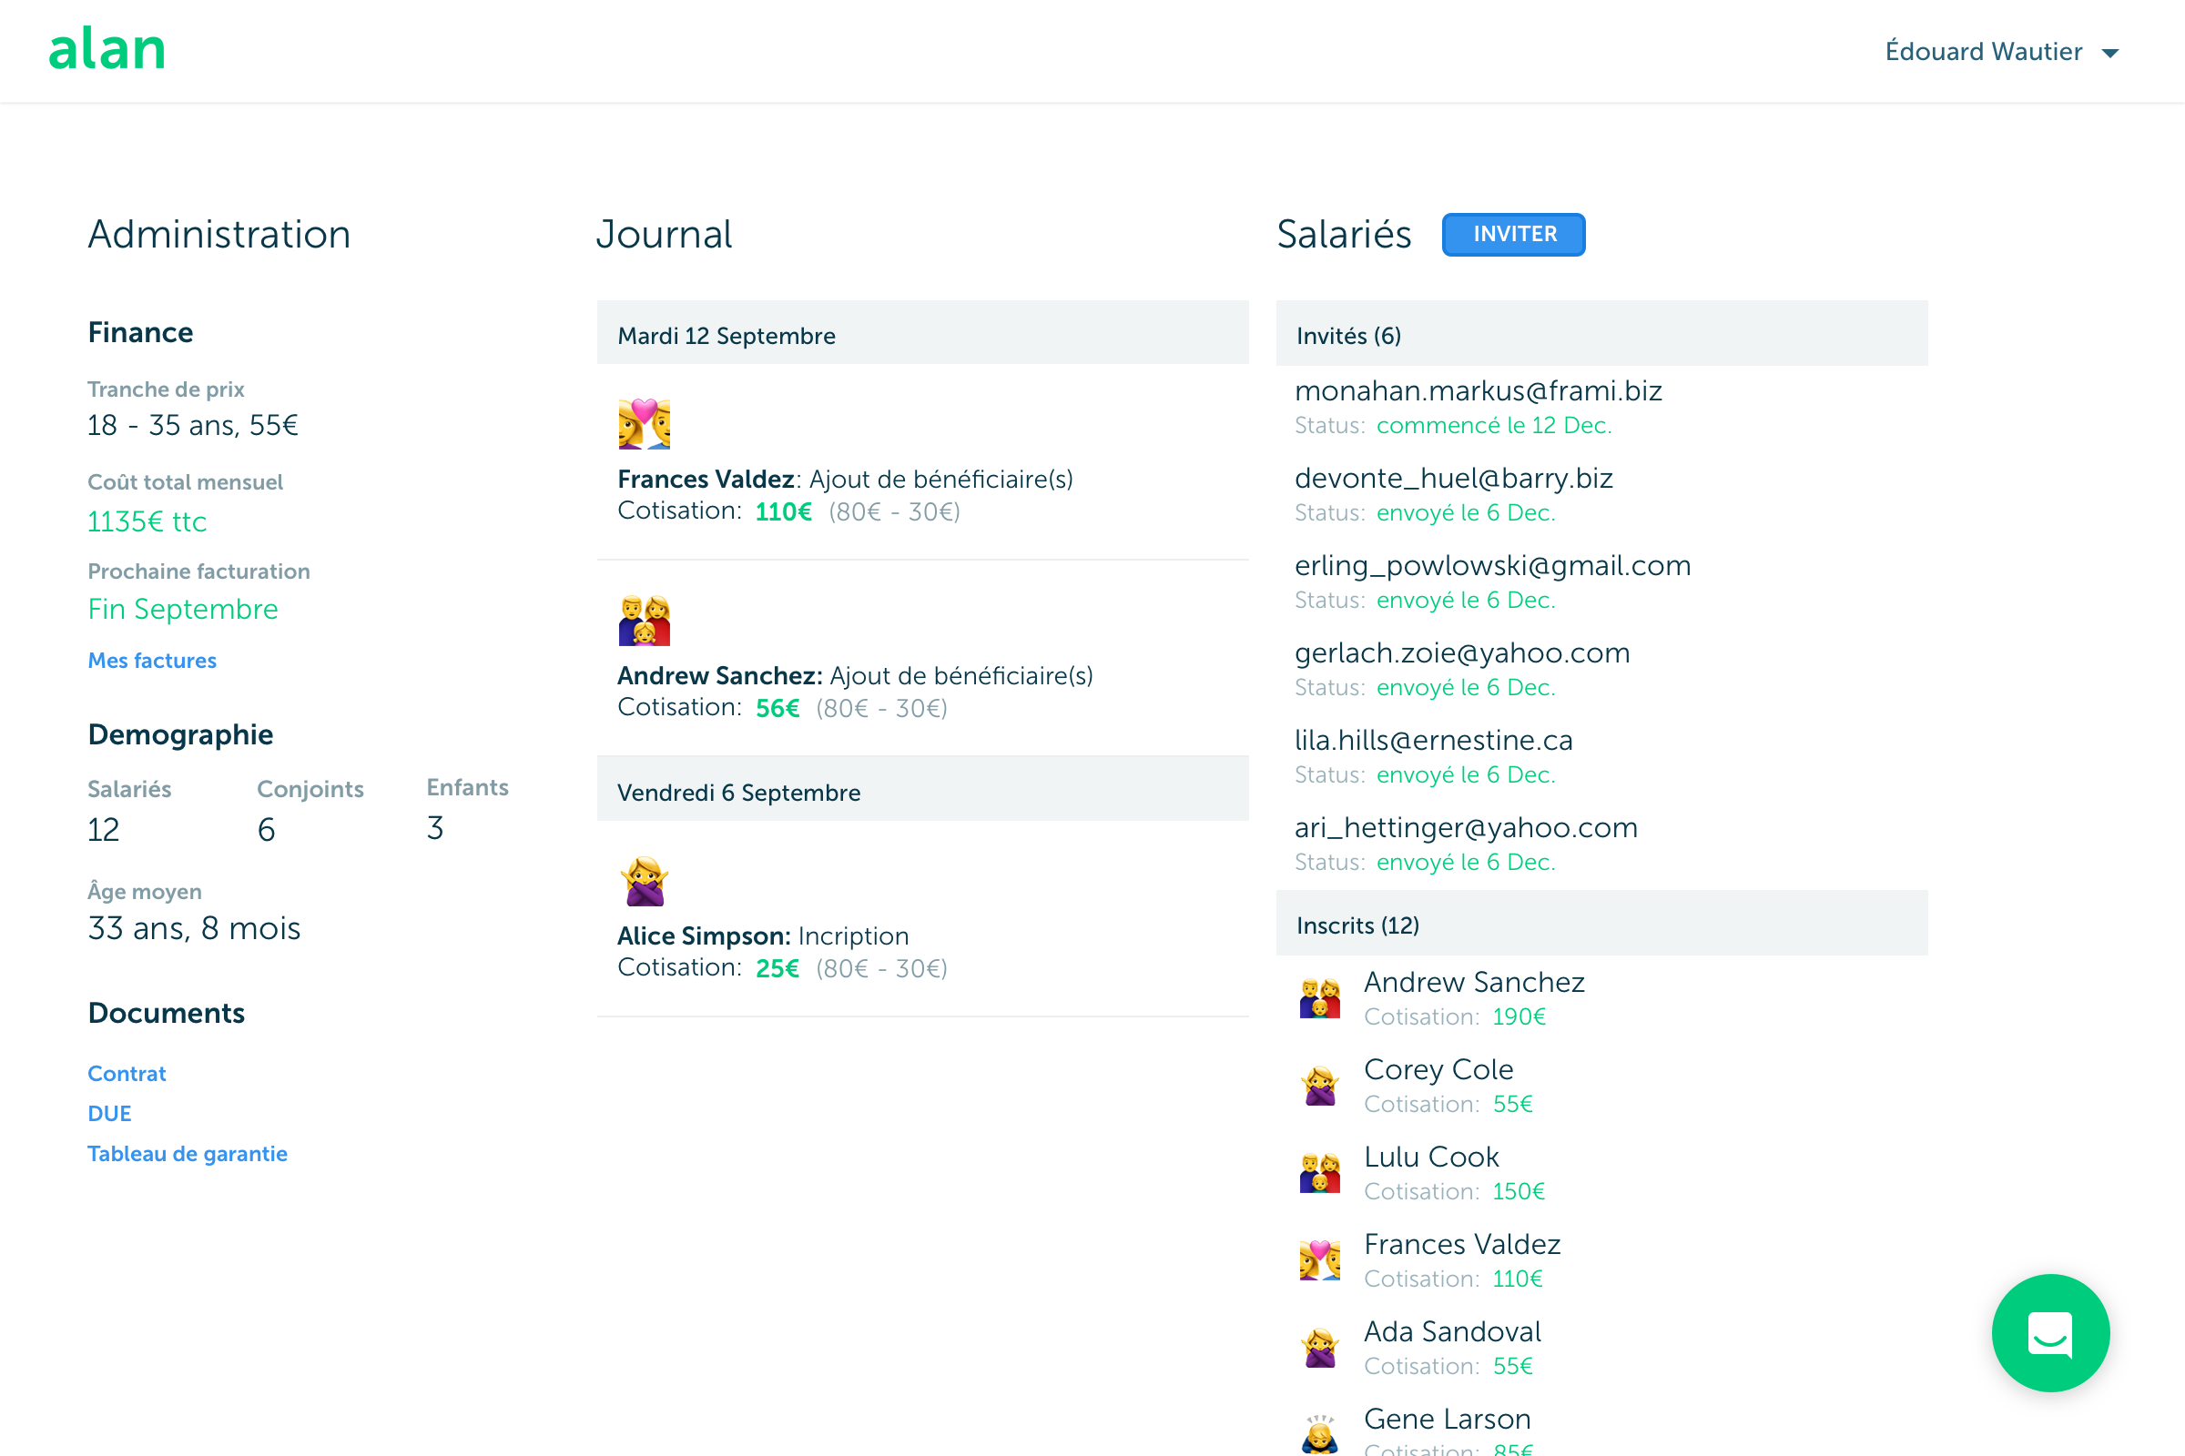This screenshot has height=1456, width=2185.
Task: Expand the Édouard Wautier account dropdown arrow
Action: 2109,53
